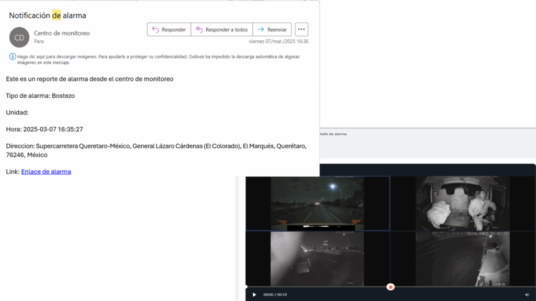
Task: Open the more actions ellipsis menu
Action: 301,30
